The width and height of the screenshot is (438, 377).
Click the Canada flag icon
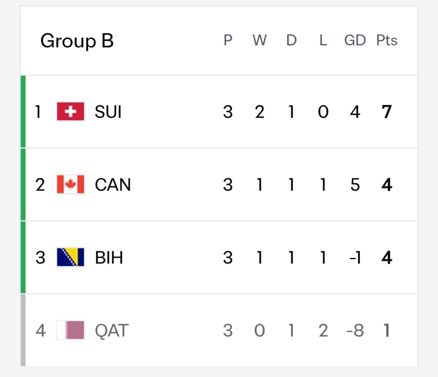[71, 184]
